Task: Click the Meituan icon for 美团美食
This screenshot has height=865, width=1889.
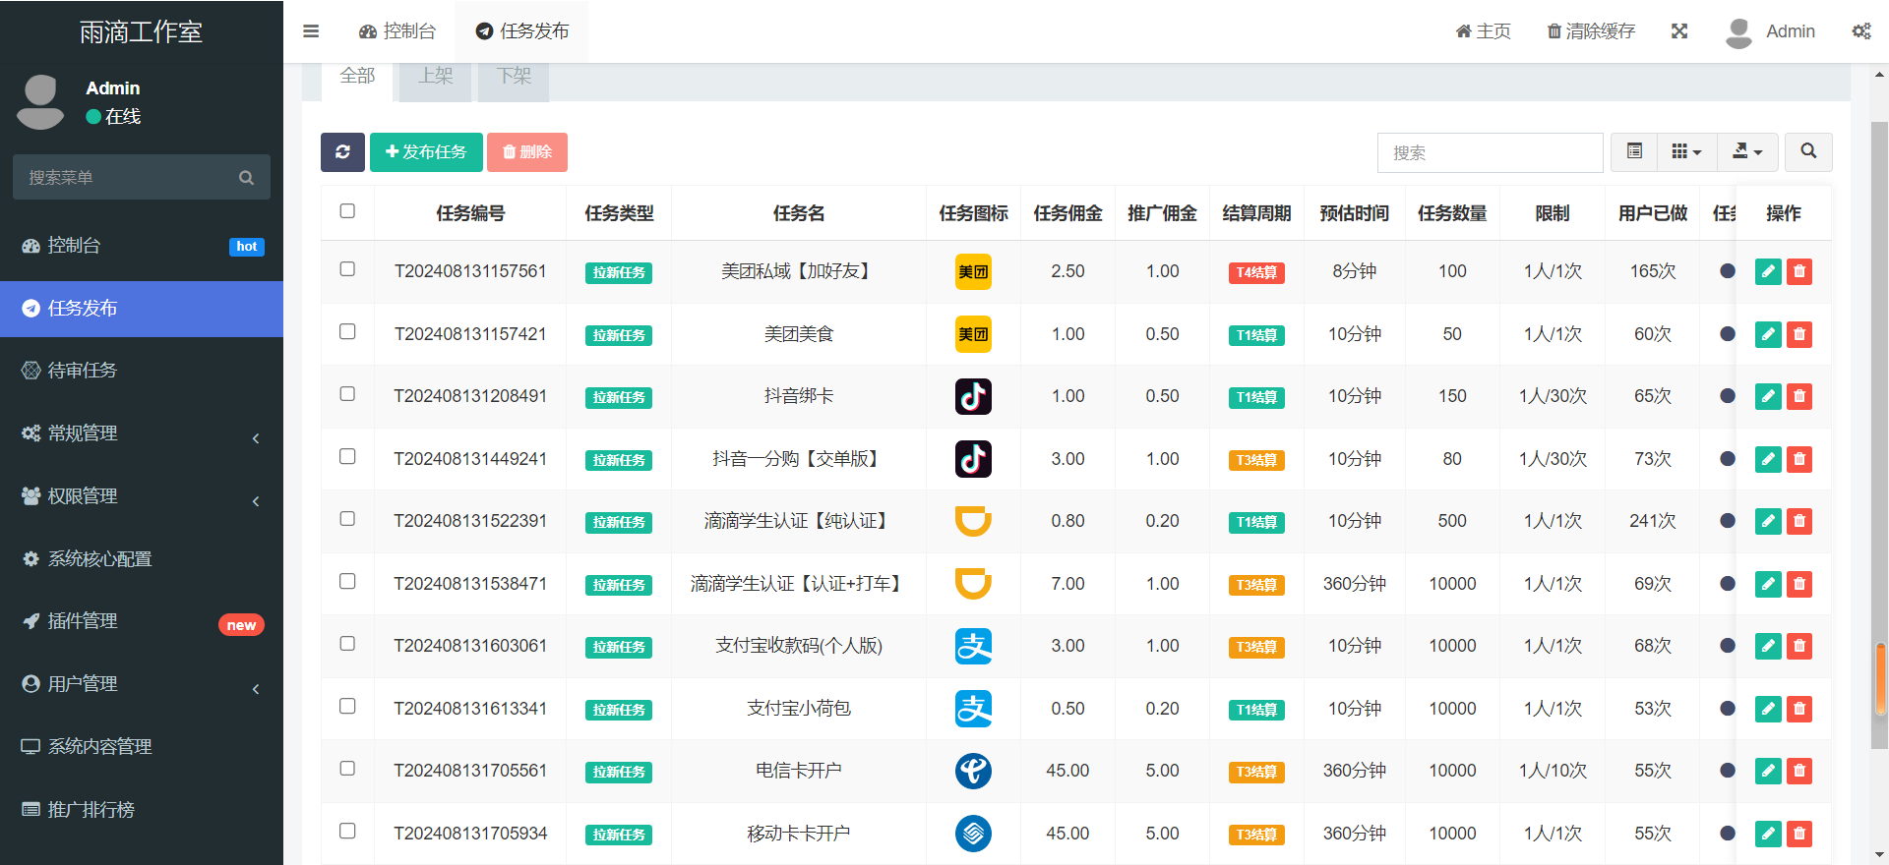Action: [973, 334]
